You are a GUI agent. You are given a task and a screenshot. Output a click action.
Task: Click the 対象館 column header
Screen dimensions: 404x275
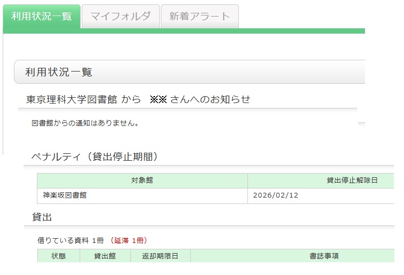(142, 180)
